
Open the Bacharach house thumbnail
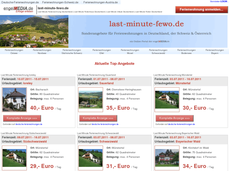14,99
